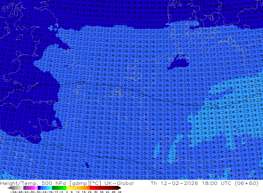This screenshot has width=263, height=193.
Task: Click the cyan swatch above label -18
Action: 50,188
